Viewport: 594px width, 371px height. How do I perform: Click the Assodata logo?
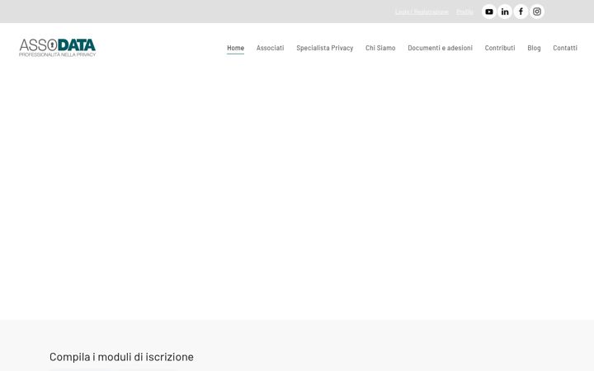[57, 48]
